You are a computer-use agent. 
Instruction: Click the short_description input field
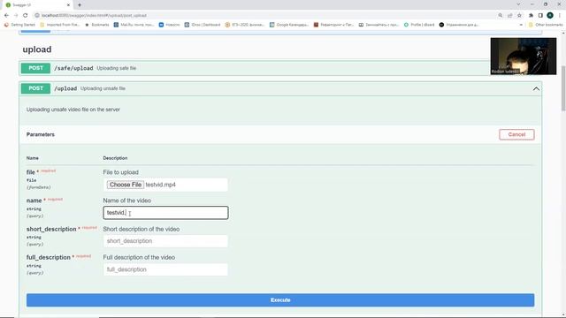[x=165, y=241]
